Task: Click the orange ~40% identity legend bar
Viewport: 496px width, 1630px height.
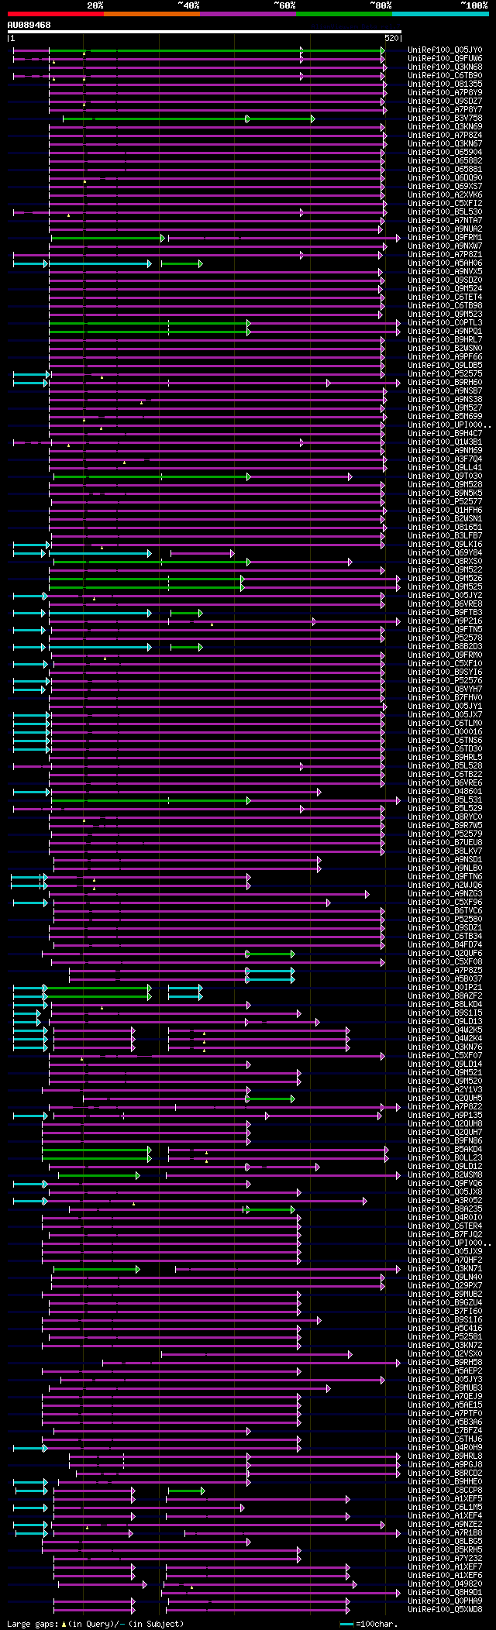Action: coord(152,14)
